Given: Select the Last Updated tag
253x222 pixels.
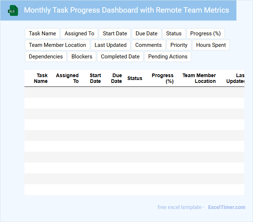Looking at the screenshot, I should pyautogui.click(x=110, y=45).
